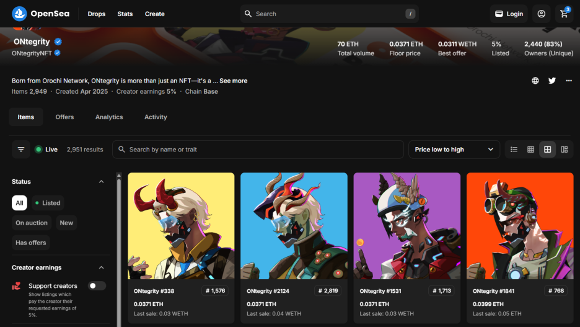Click the 0.0399 ETH price
This screenshot has height=327, width=580.
click(x=488, y=304)
